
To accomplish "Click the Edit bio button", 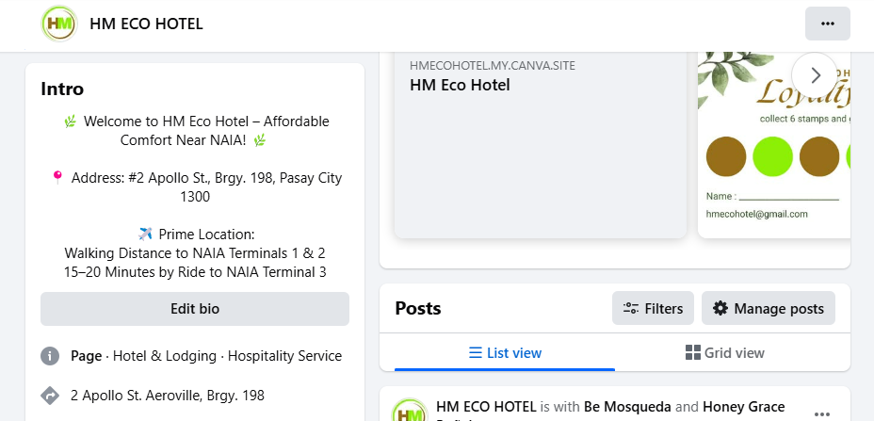I will (195, 309).
